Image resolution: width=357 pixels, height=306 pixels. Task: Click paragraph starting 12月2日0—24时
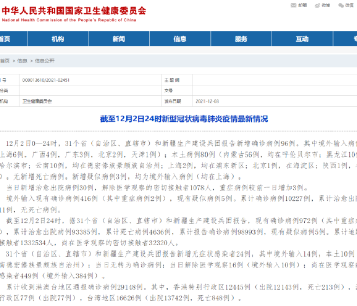tap(178, 160)
